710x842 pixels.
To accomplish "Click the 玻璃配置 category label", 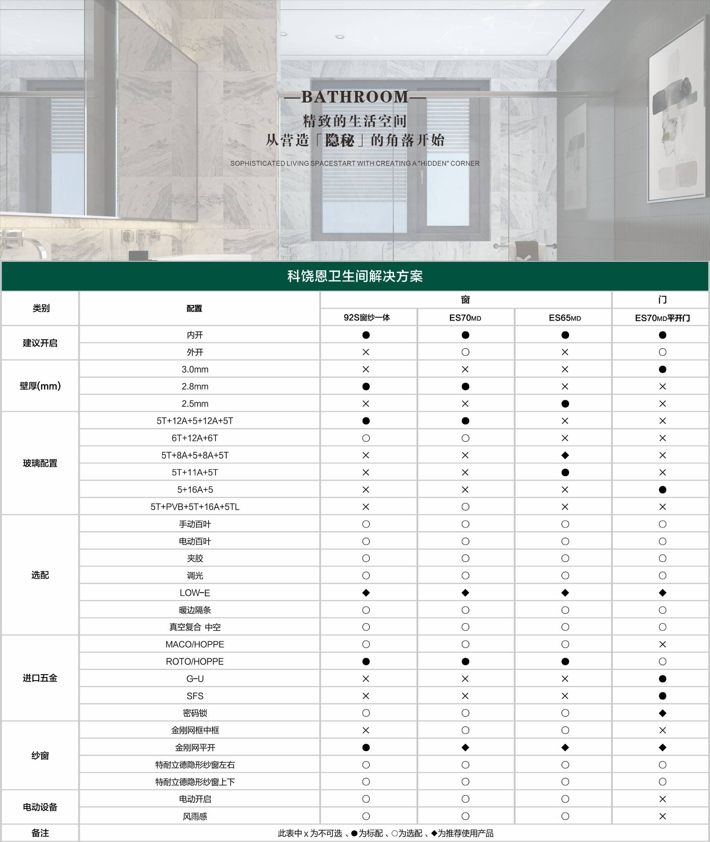I will [x=40, y=463].
